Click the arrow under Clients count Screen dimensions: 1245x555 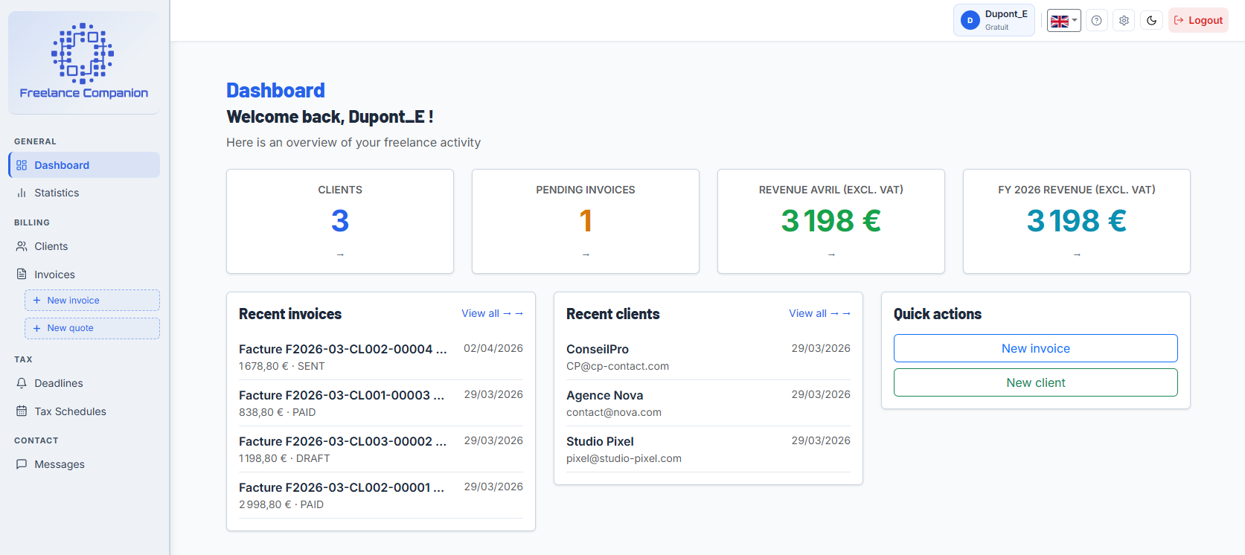[x=340, y=254]
